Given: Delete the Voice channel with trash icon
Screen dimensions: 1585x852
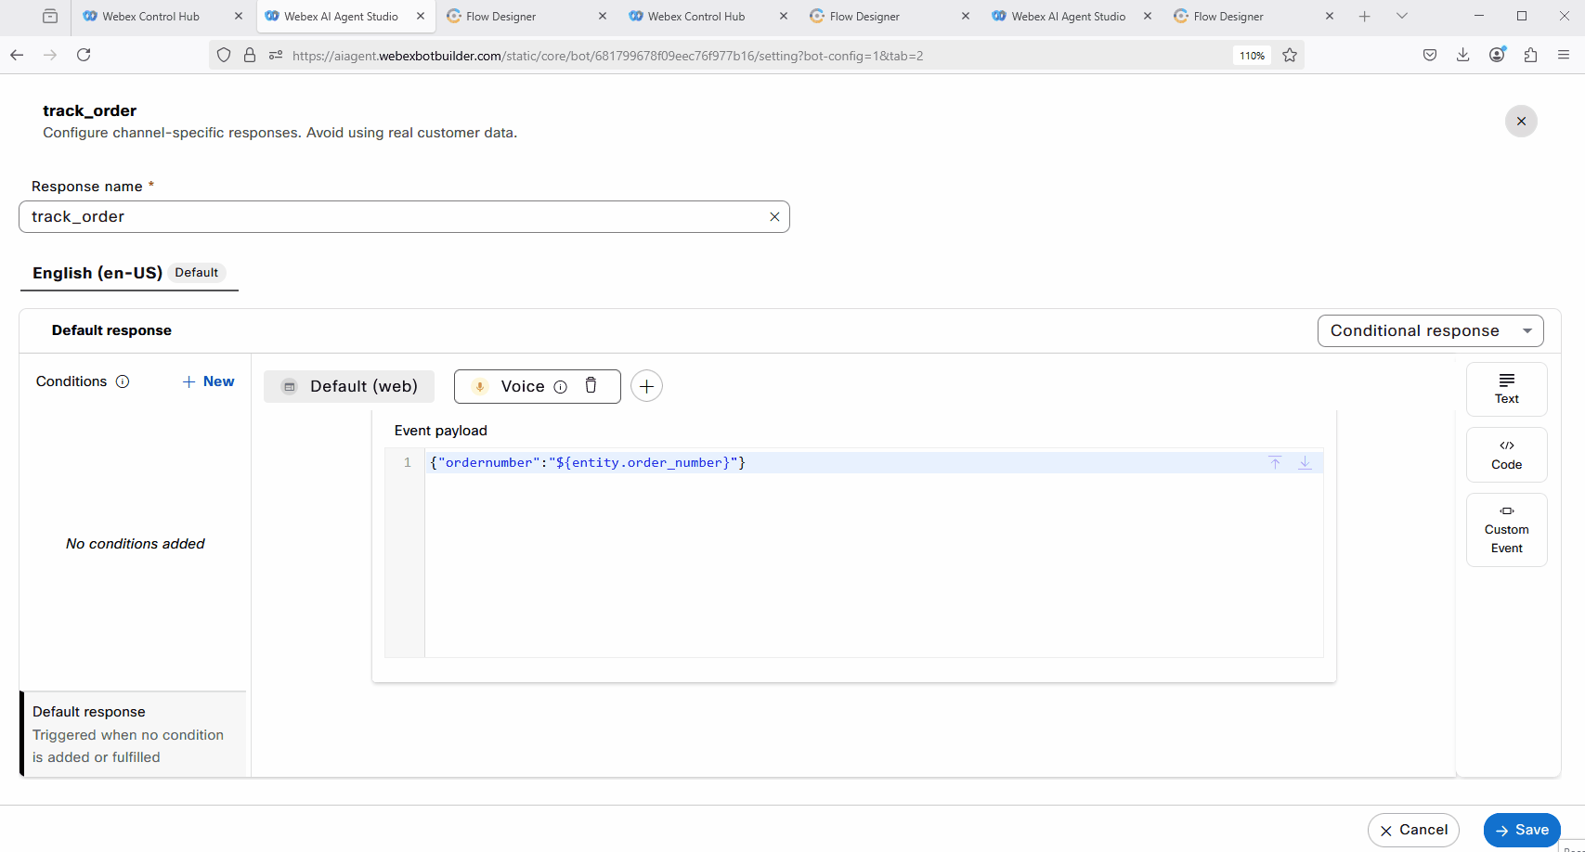Looking at the screenshot, I should (591, 386).
